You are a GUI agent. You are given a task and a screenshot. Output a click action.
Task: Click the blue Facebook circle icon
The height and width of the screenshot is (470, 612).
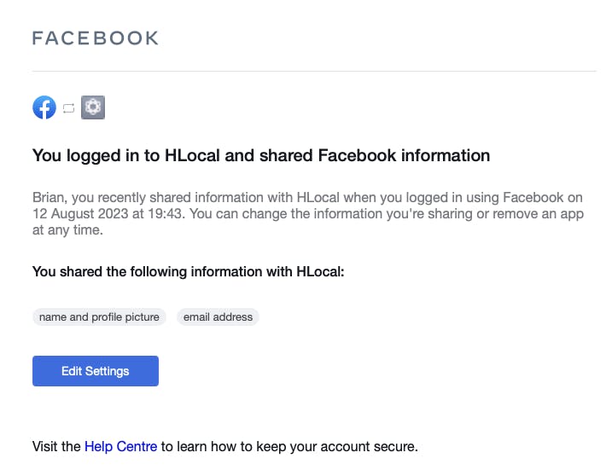[44, 107]
